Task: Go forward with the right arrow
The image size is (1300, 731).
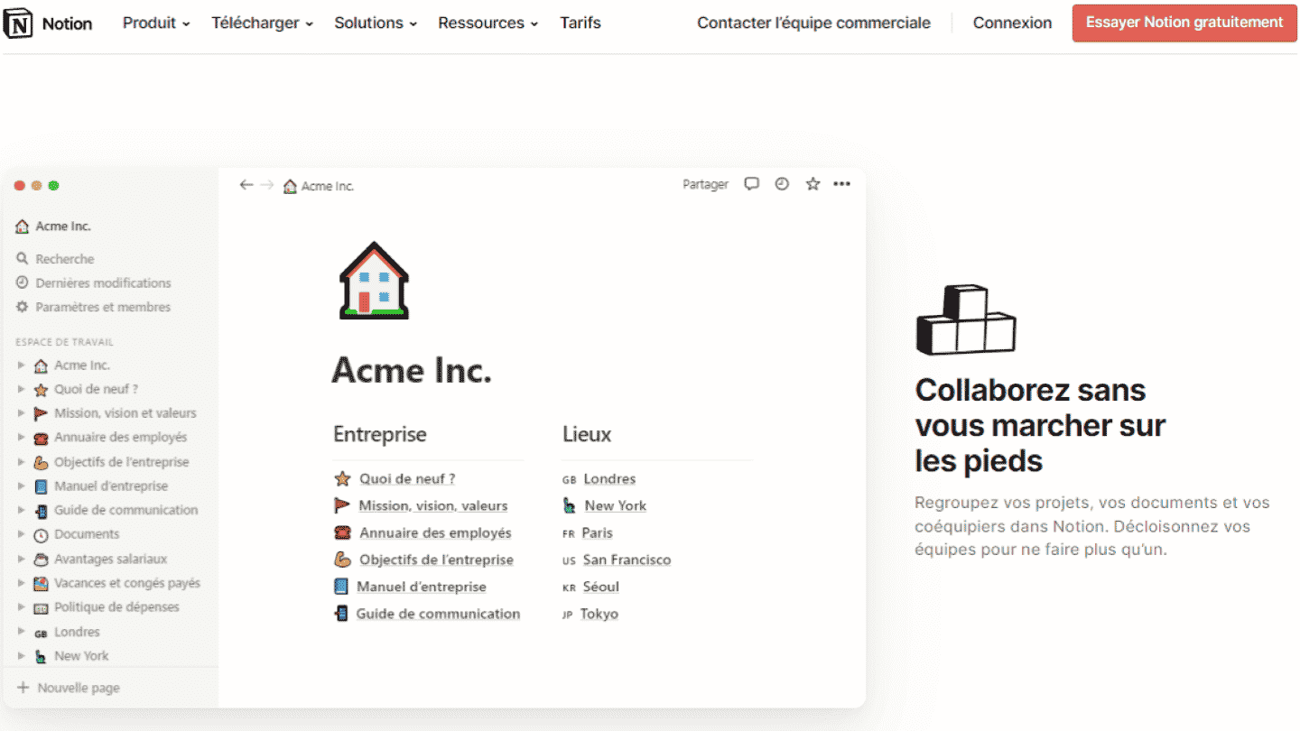Action: (x=267, y=185)
